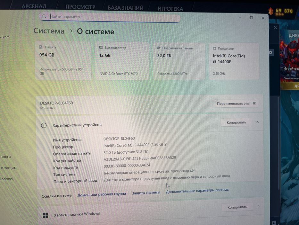The width and height of the screenshot is (299, 225).
Task: Open the 'Процессор' i5-14400F card
Action: pyautogui.click(x=234, y=61)
